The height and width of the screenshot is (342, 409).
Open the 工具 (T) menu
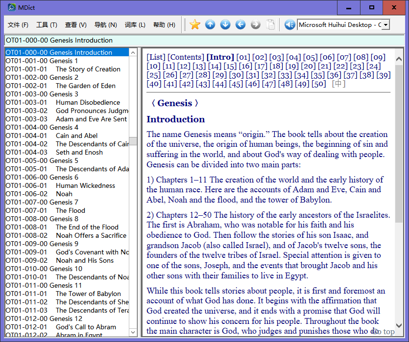coord(47,25)
